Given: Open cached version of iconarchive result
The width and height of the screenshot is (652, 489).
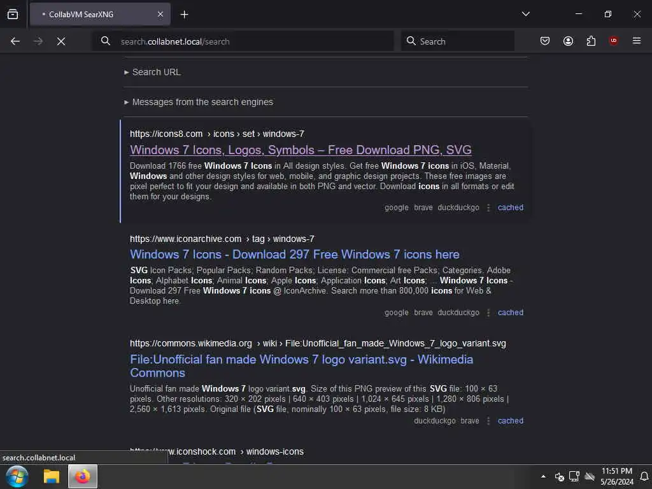Looking at the screenshot, I should point(511,313).
